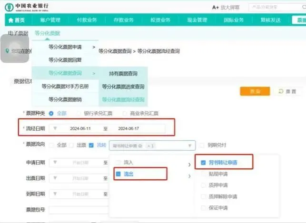Viewport: 306px width, 223px height.
Task: Click the 重置 reset button
Action: click(287, 91)
